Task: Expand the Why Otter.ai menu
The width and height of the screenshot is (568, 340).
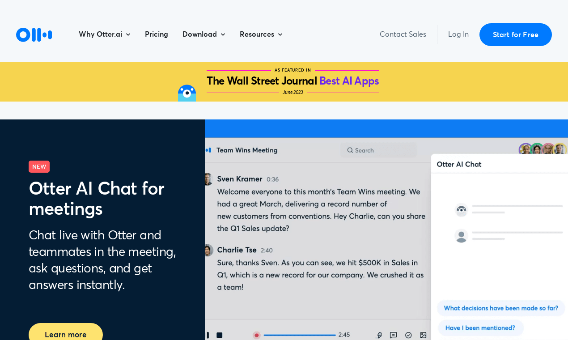Action: pyautogui.click(x=105, y=34)
